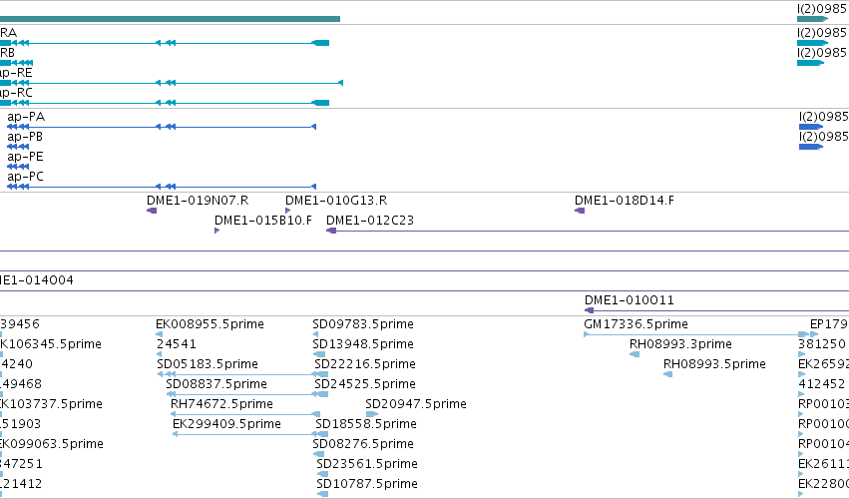The width and height of the screenshot is (849, 499).
Task: Click the EST labelled 24541
Action: click(x=177, y=344)
